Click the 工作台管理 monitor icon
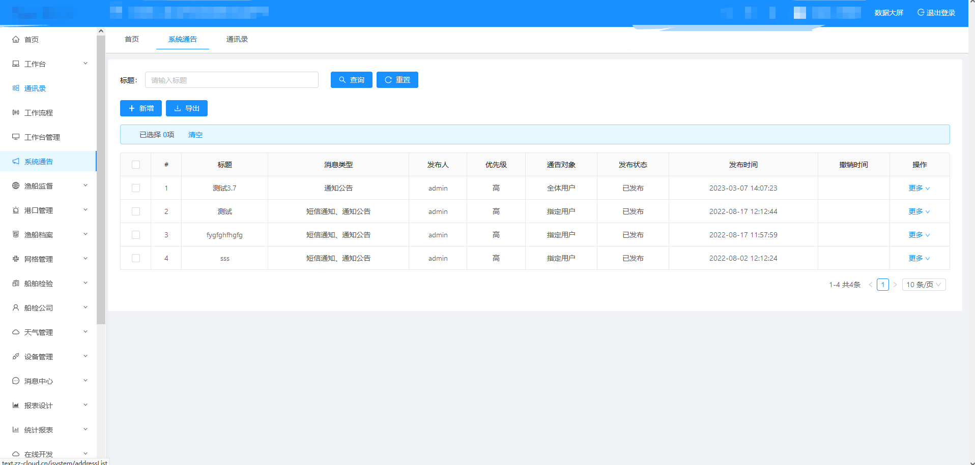975x465 pixels. (16, 137)
